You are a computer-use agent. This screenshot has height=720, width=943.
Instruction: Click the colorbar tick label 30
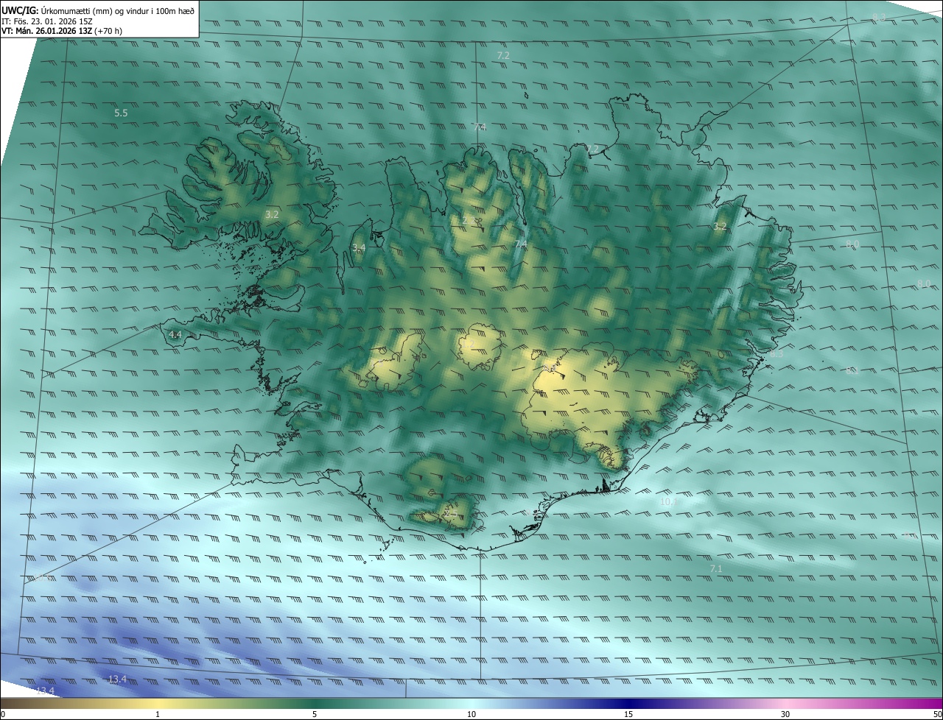tap(785, 715)
